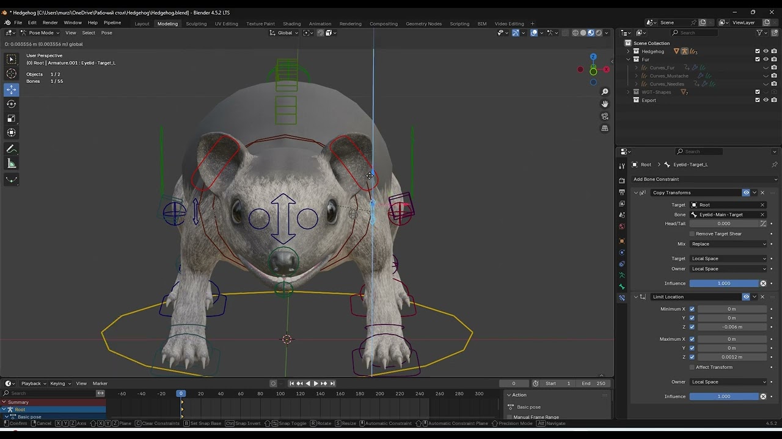Switch perspective/orthographic grid icon

coord(605,128)
